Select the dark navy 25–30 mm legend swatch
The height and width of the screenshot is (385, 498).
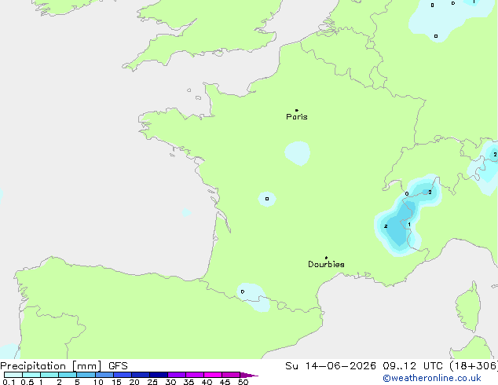pos(159,375)
